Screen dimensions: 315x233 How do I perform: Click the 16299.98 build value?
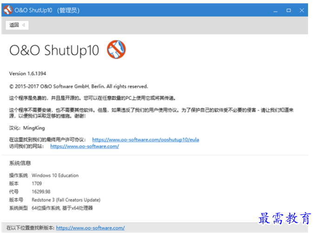tap(41, 192)
